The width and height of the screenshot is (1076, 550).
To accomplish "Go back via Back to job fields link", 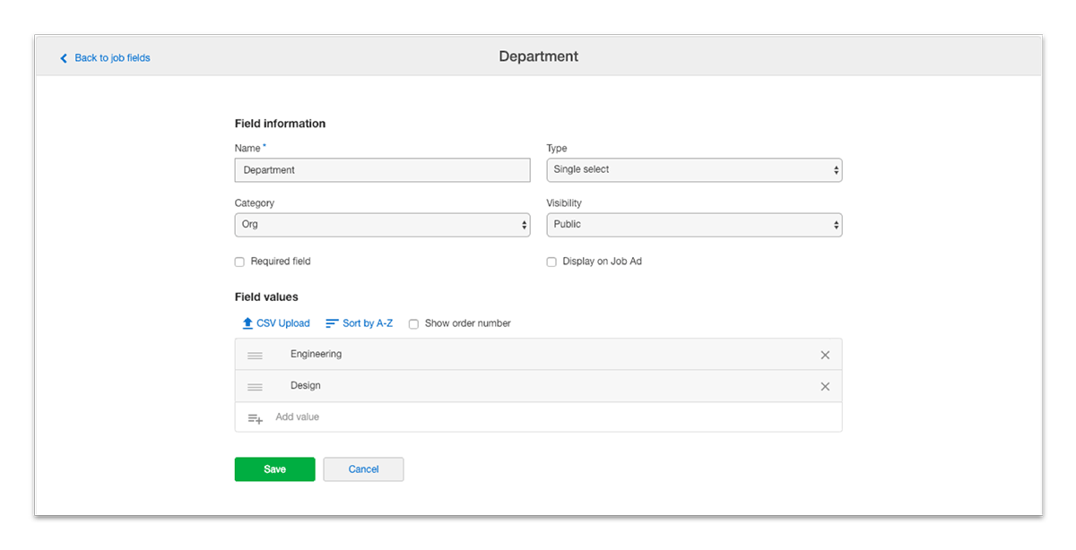I will point(112,58).
